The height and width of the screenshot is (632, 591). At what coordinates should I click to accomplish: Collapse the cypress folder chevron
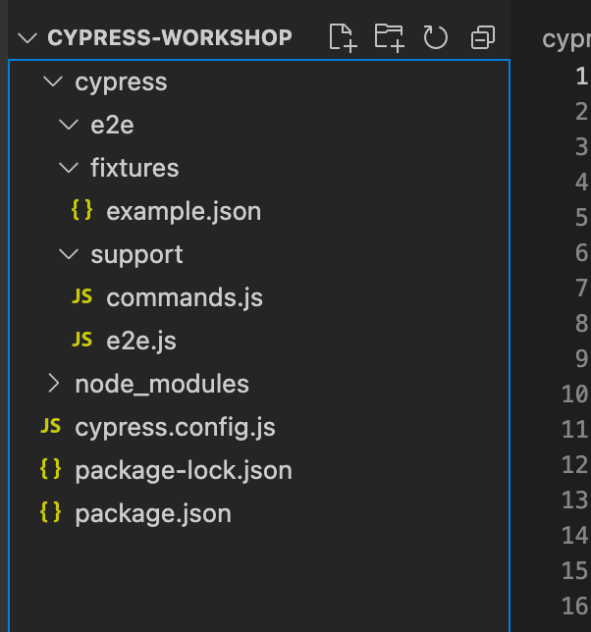(x=53, y=81)
